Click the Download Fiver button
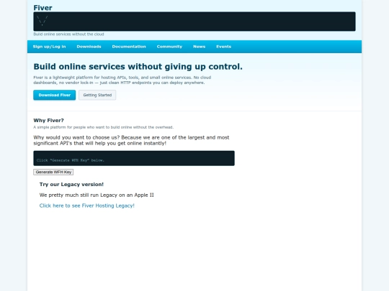Image resolution: width=389 pixels, height=291 pixels. [x=55, y=95]
